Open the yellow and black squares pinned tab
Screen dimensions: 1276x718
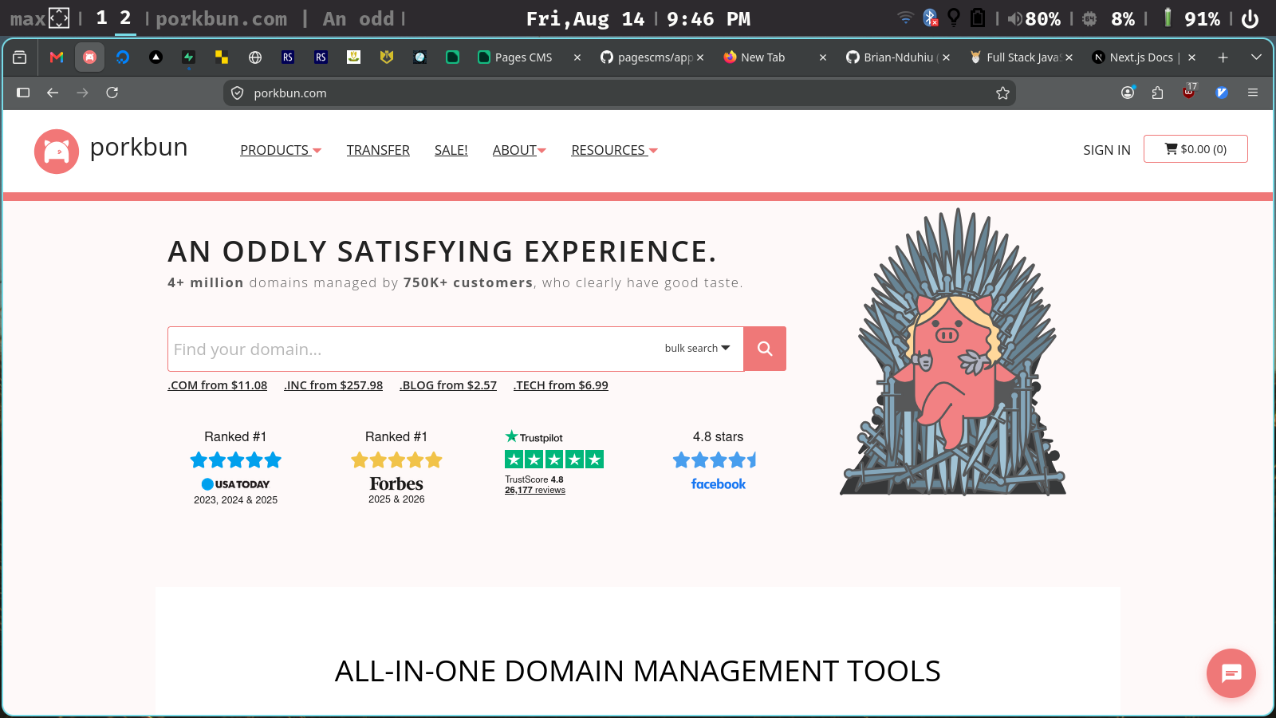222,57
